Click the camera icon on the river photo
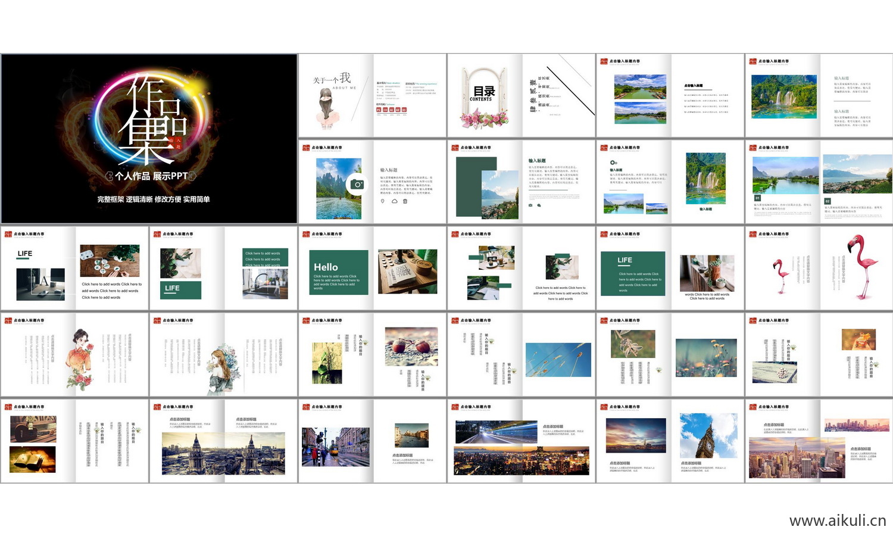Viewport: 893px width, 536px height. click(x=357, y=185)
